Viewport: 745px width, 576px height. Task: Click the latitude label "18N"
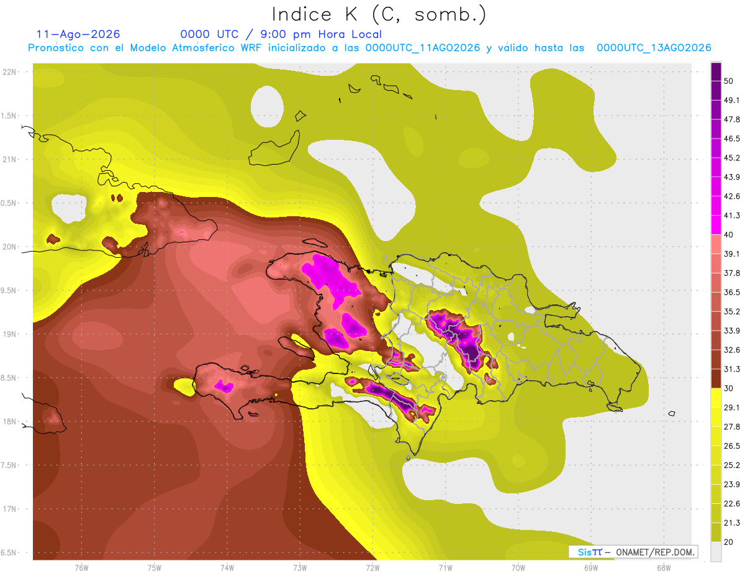pos(11,422)
